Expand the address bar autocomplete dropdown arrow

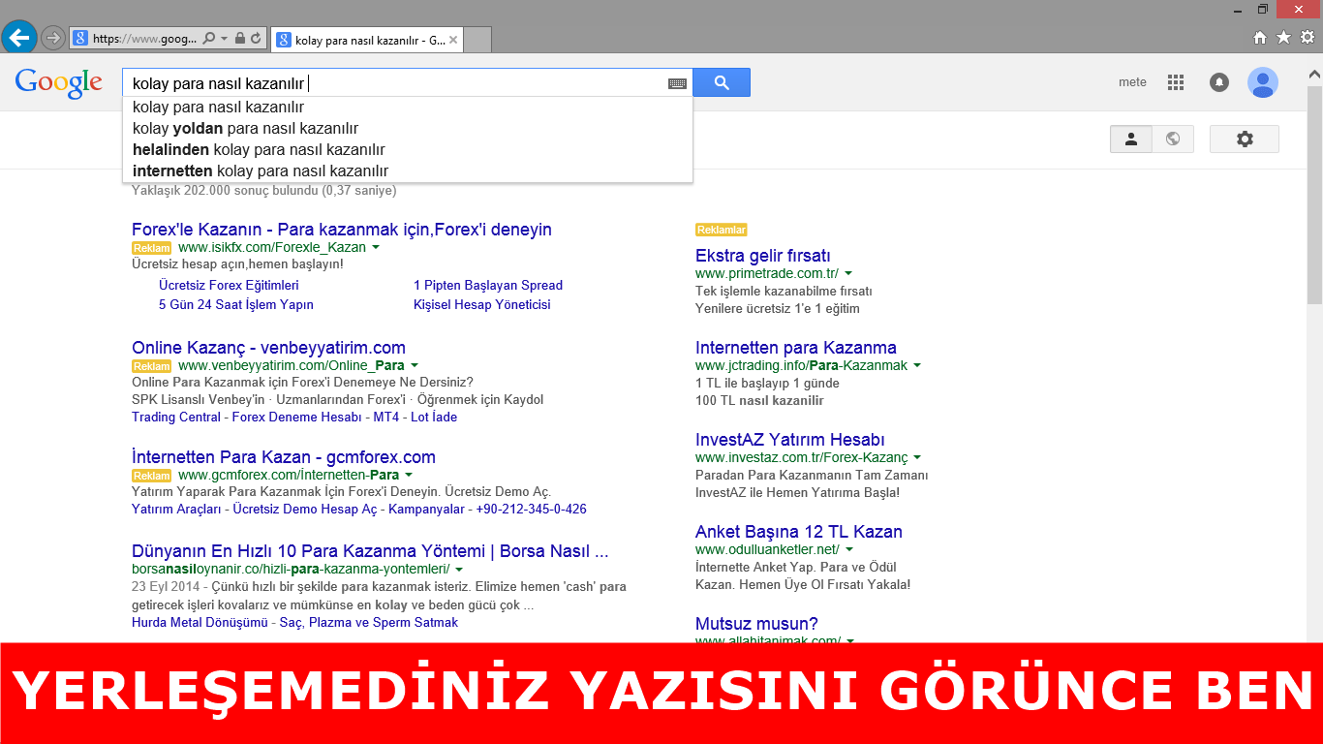point(225,39)
